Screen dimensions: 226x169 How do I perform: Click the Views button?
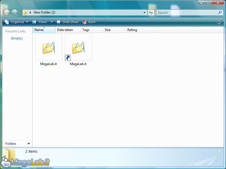(x=40, y=22)
